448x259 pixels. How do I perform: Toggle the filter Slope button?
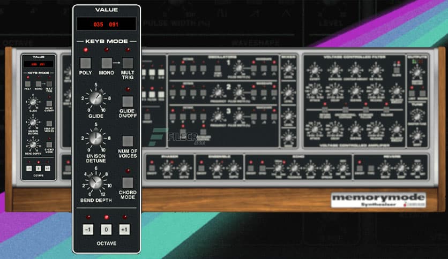pos(397,70)
